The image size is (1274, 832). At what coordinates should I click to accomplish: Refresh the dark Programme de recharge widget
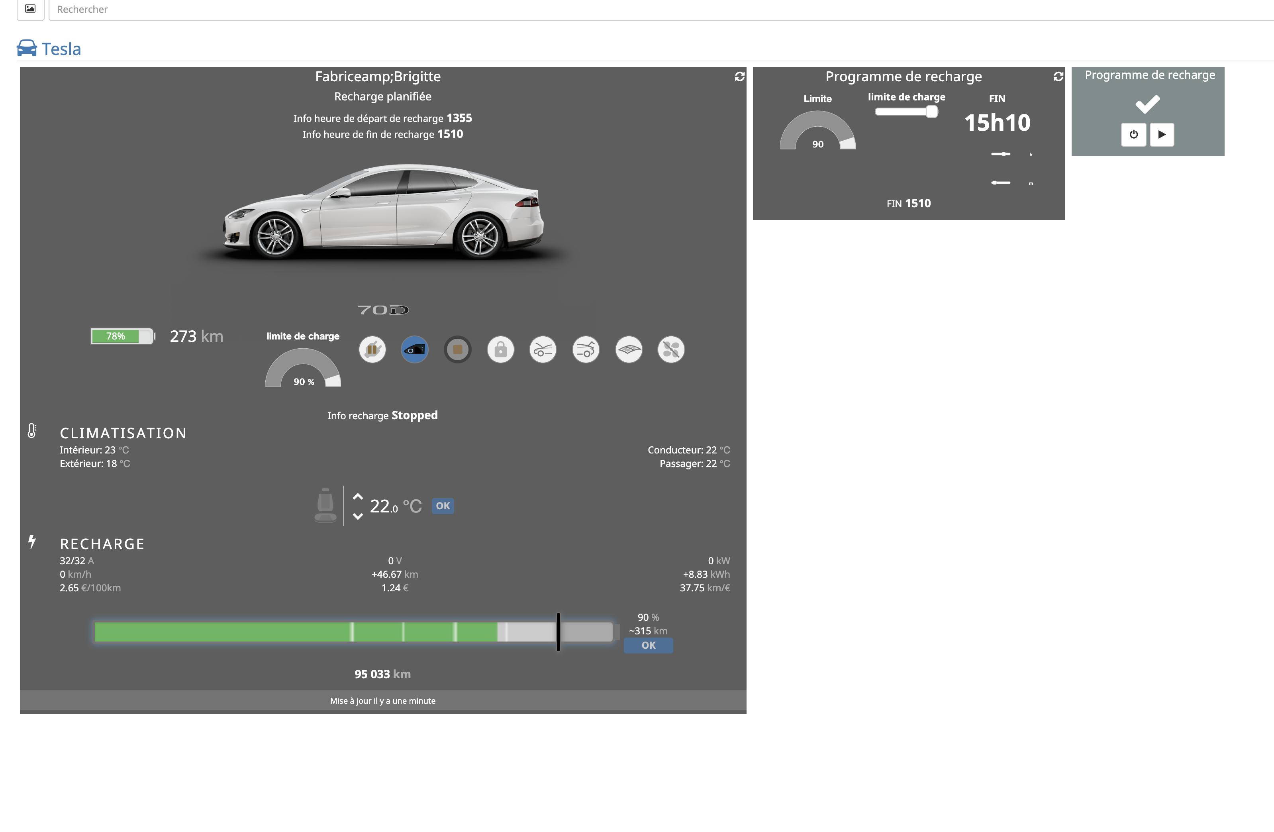(1058, 77)
